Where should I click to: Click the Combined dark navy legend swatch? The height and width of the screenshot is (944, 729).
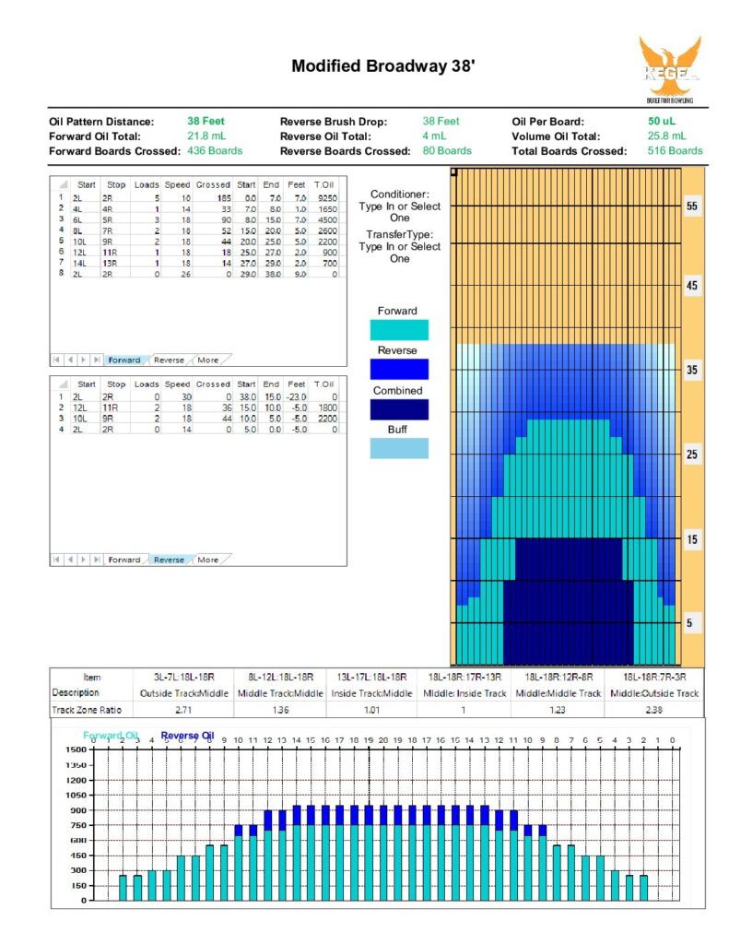[x=399, y=409]
